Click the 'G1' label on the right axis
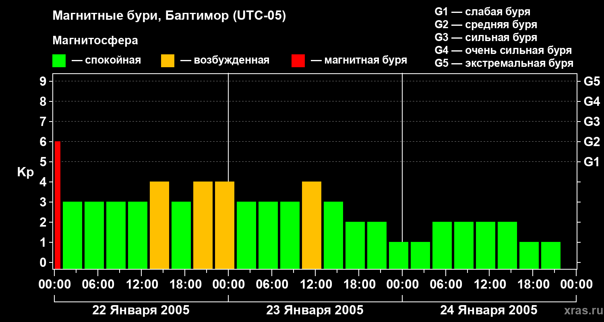 [592, 162]
